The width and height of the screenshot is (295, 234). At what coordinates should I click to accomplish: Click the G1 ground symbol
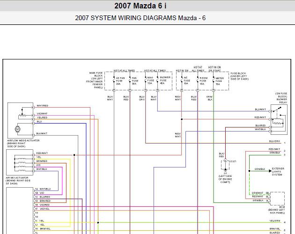point(225,170)
